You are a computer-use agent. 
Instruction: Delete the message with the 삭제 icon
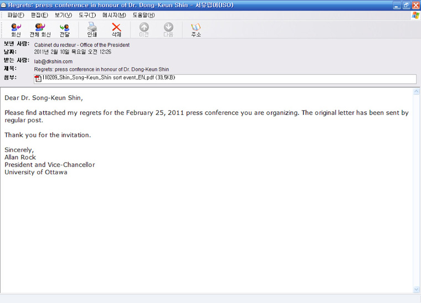click(x=116, y=29)
